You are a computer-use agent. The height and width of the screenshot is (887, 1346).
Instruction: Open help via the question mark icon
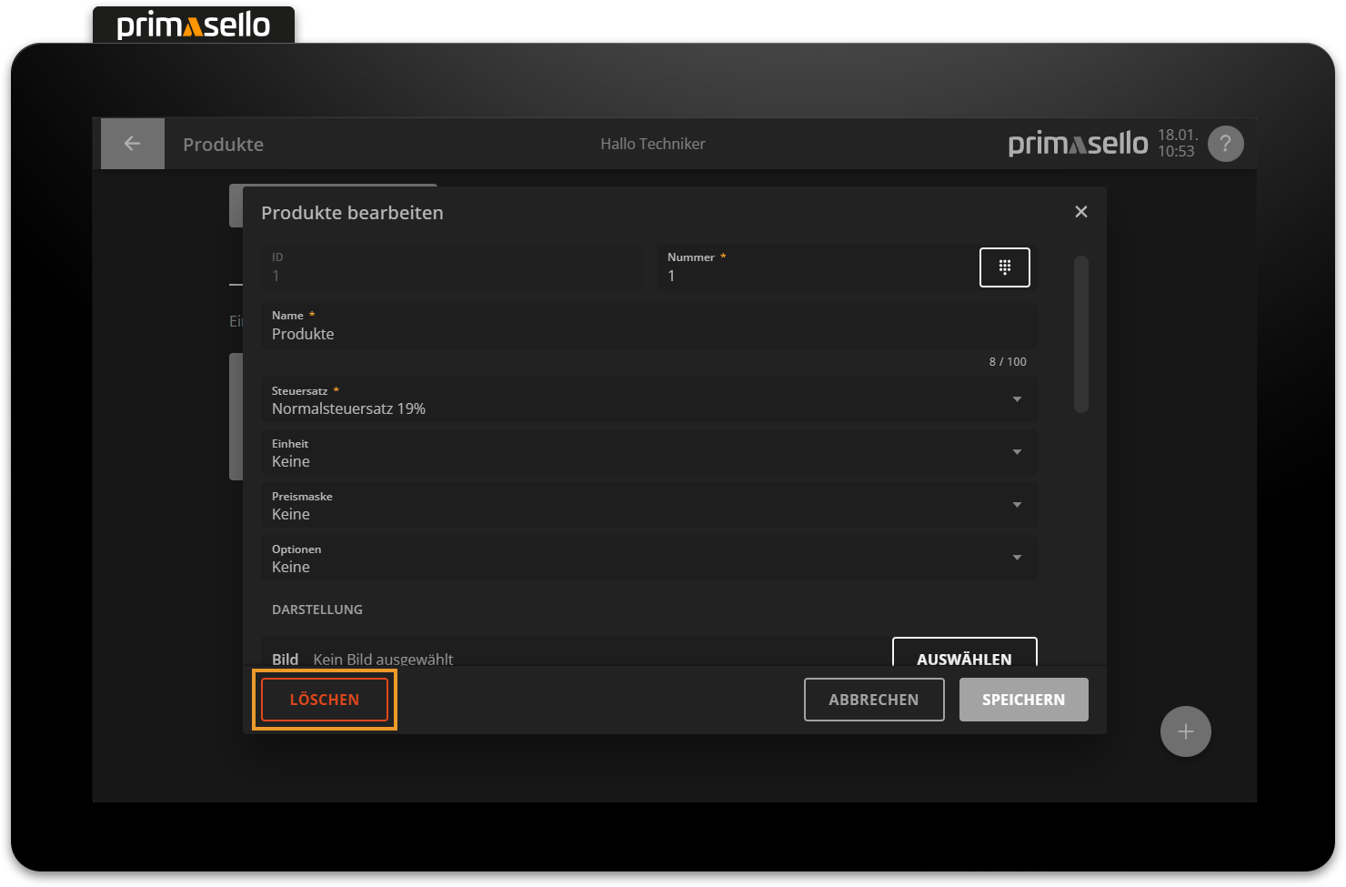[x=1225, y=144]
